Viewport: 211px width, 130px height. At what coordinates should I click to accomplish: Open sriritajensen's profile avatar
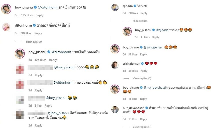(115, 65)
